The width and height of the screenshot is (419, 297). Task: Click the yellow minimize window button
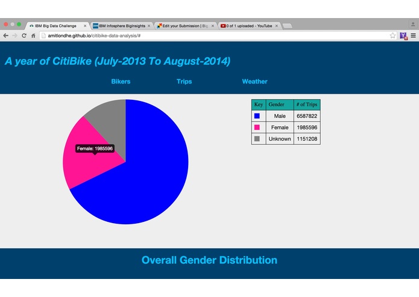12,24
